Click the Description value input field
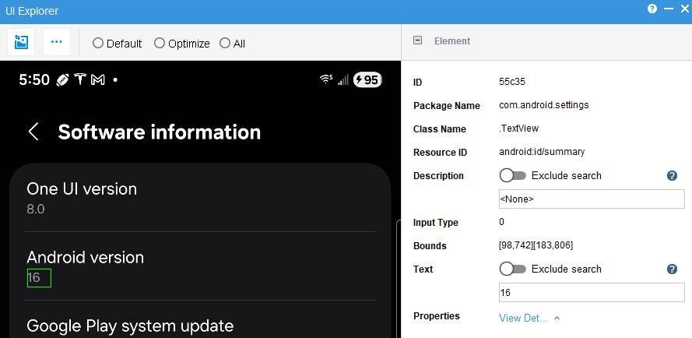Viewport: 692px width, 338px height. (591, 199)
